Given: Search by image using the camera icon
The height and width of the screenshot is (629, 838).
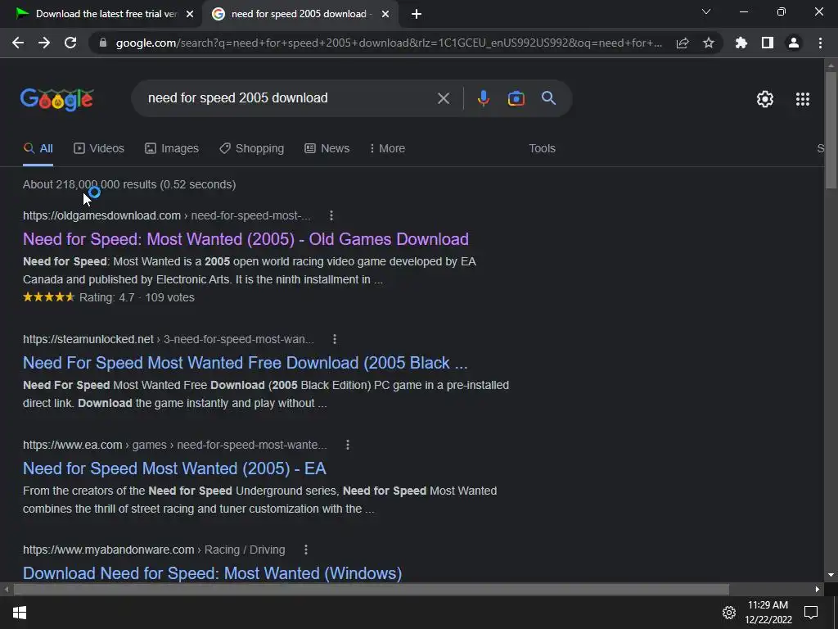Looking at the screenshot, I should [516, 98].
